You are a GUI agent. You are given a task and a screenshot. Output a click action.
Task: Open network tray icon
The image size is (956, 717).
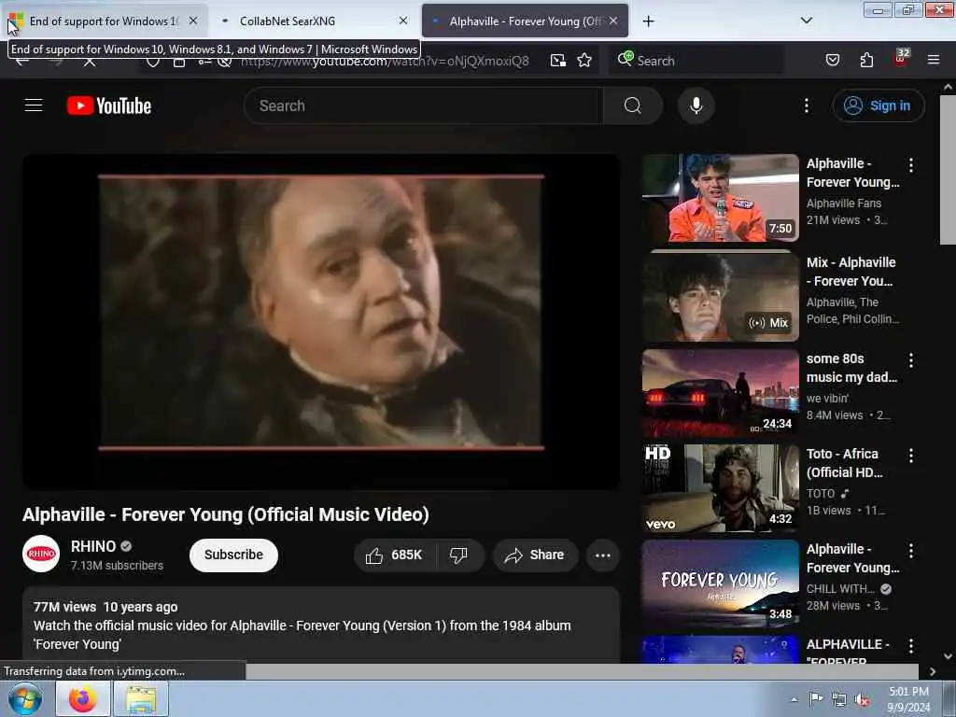coord(839,700)
